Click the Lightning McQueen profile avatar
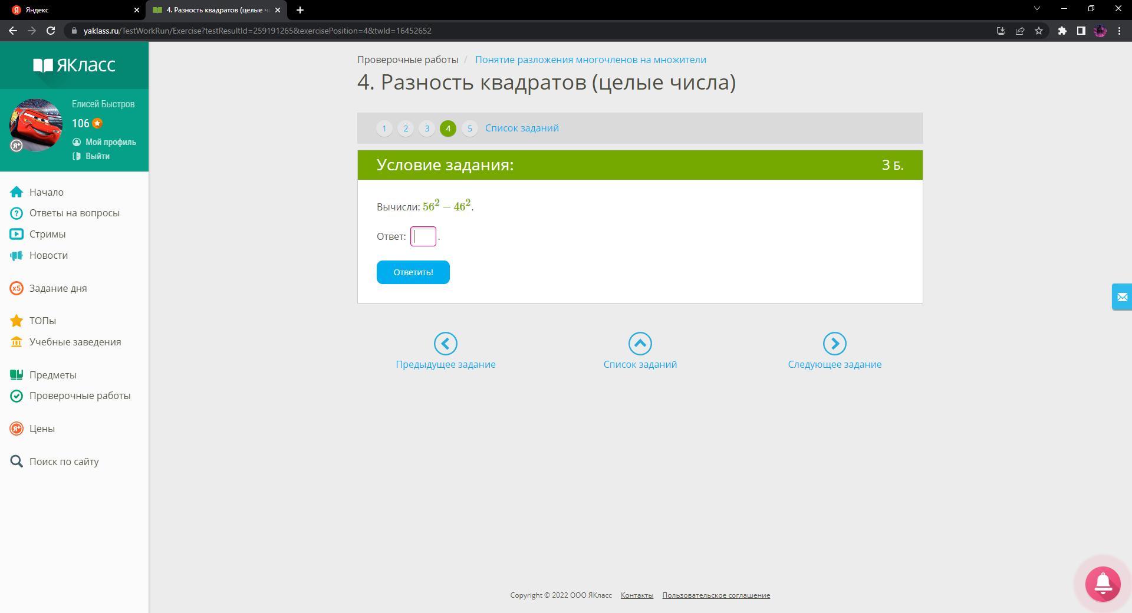The image size is (1132, 613). tap(36, 125)
